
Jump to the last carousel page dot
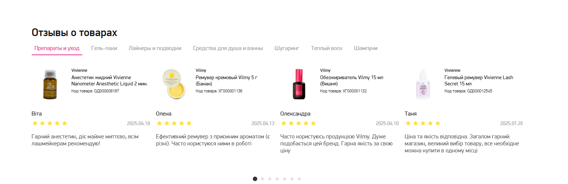[x=299, y=179]
